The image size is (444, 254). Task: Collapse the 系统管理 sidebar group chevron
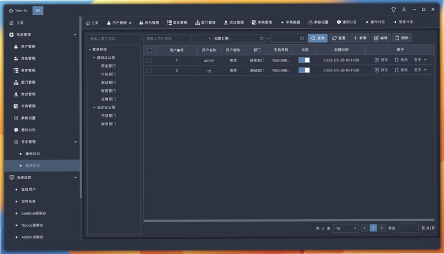point(75,34)
